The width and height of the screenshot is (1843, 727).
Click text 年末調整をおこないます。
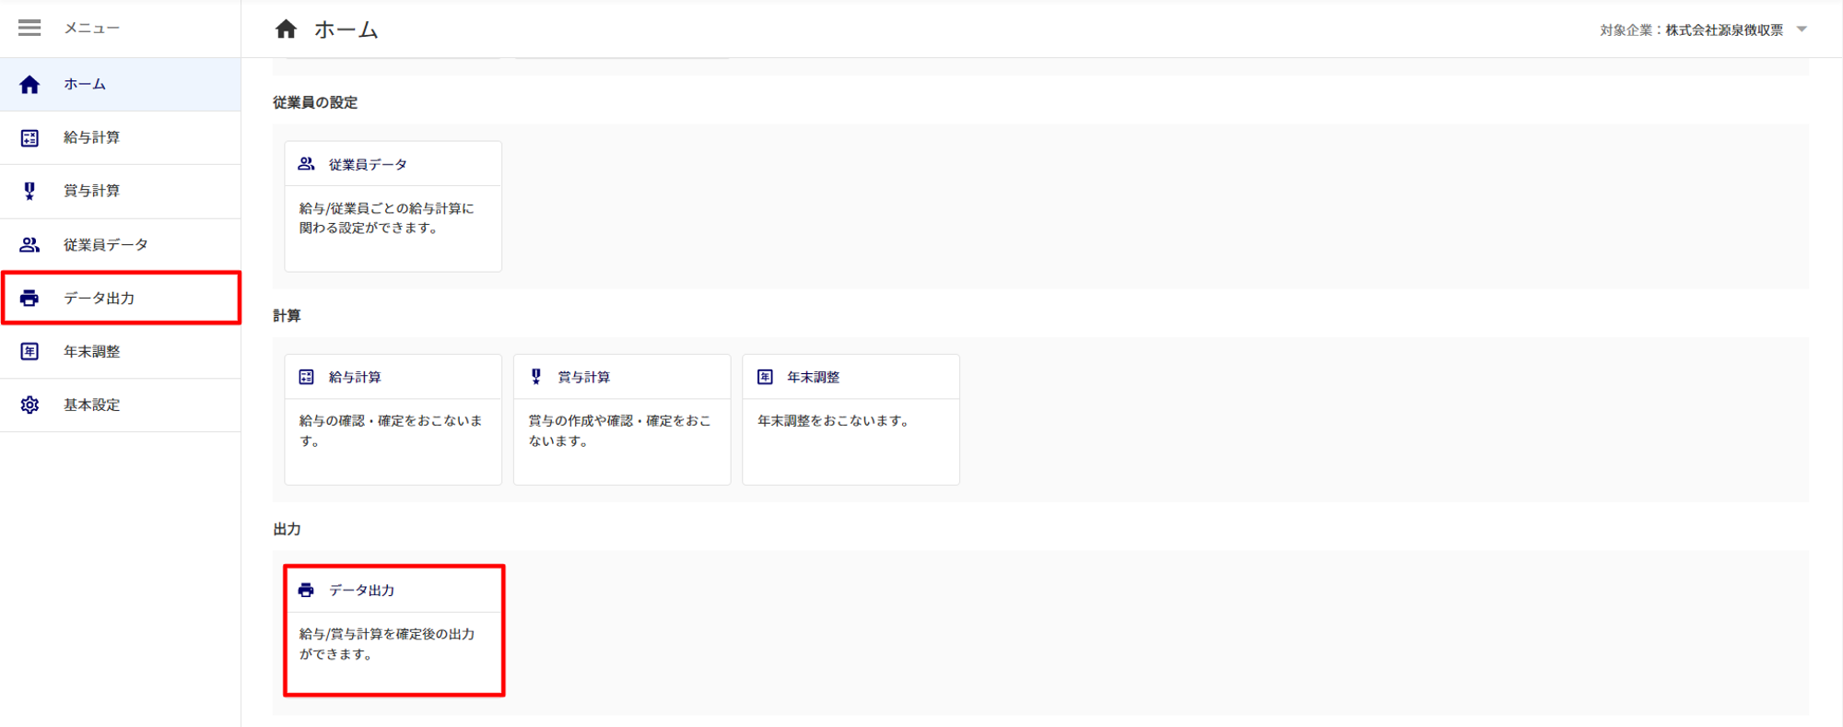click(836, 421)
